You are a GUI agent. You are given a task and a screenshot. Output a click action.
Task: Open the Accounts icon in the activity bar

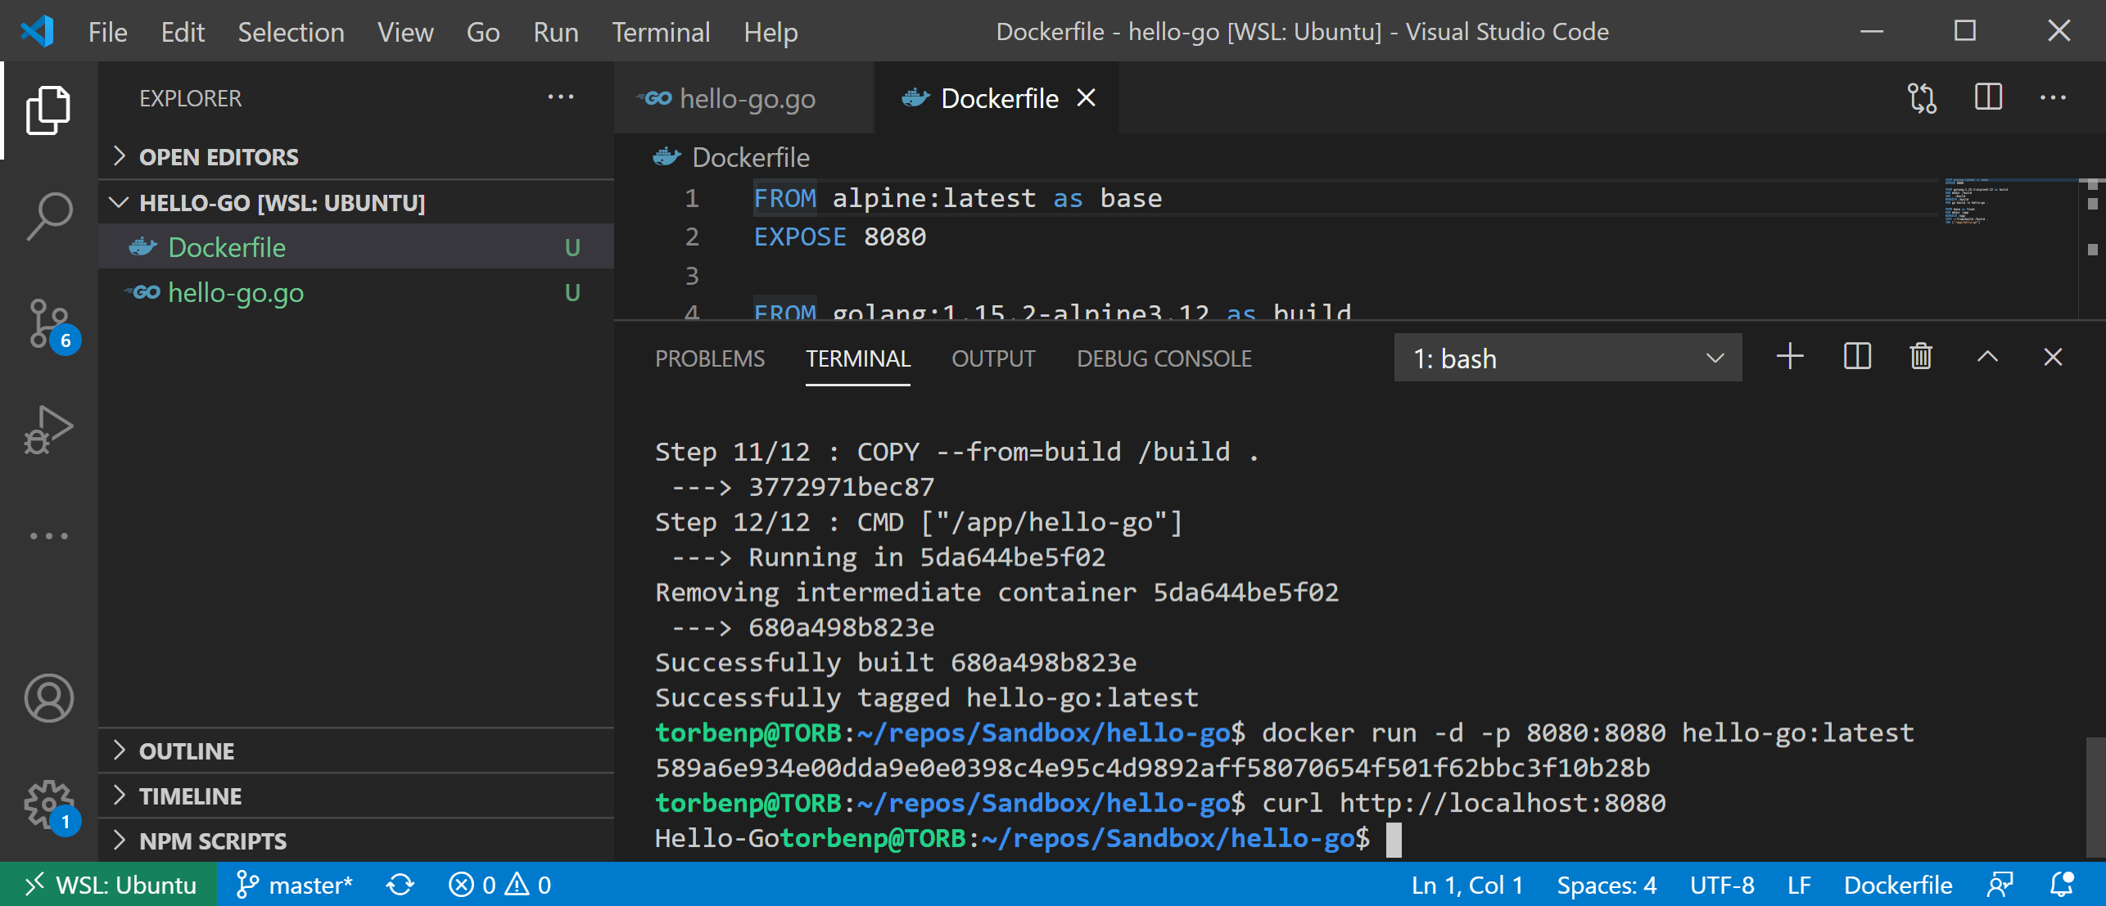click(48, 697)
